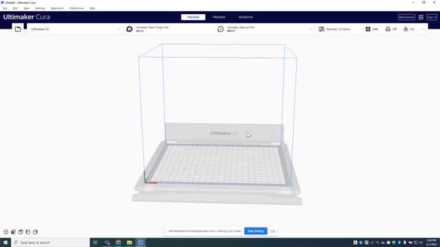Expand the print settings panel arrow

[423, 29]
